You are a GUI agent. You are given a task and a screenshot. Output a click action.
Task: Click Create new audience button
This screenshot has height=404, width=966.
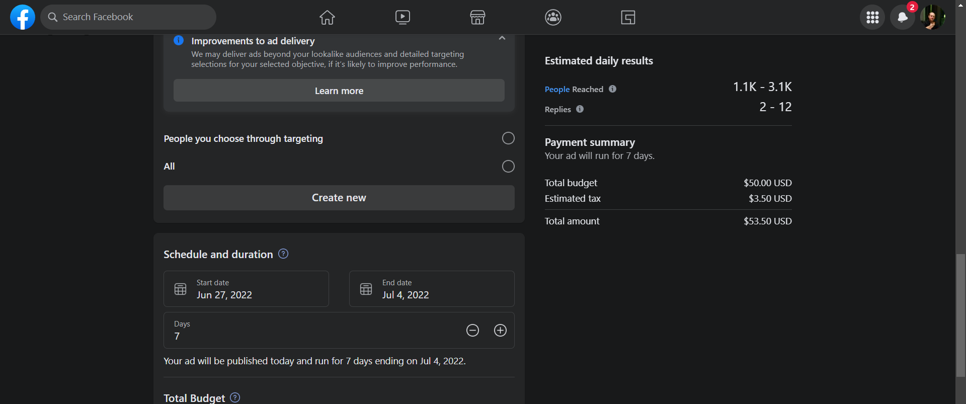coord(339,198)
